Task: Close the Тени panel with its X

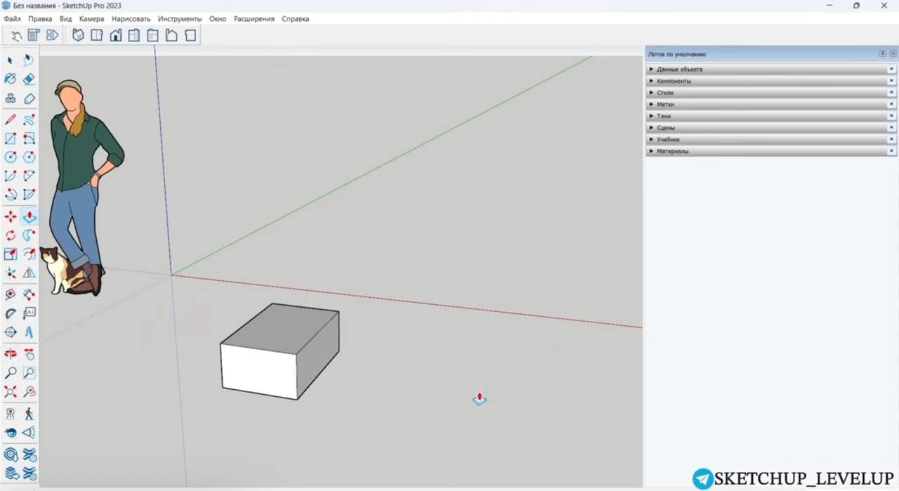Action: [x=891, y=116]
